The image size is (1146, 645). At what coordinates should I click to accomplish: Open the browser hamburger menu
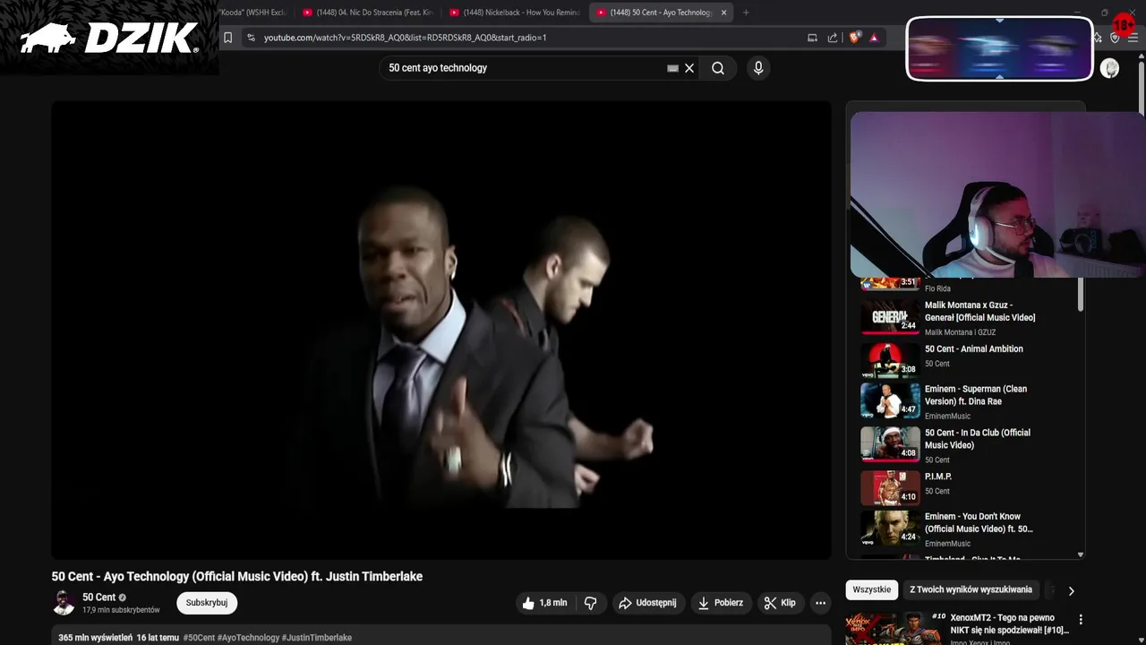coord(1133,38)
